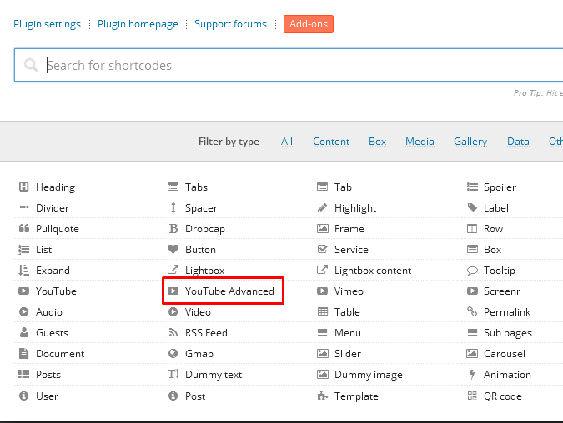
Task: Show All shortcode types
Action: (x=287, y=142)
